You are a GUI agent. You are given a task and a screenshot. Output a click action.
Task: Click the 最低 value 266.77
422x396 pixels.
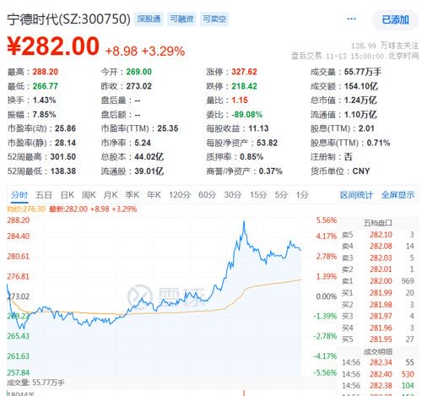pos(46,86)
